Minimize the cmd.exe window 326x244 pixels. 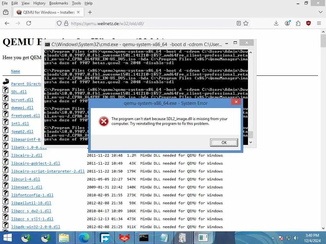tap(227, 44)
